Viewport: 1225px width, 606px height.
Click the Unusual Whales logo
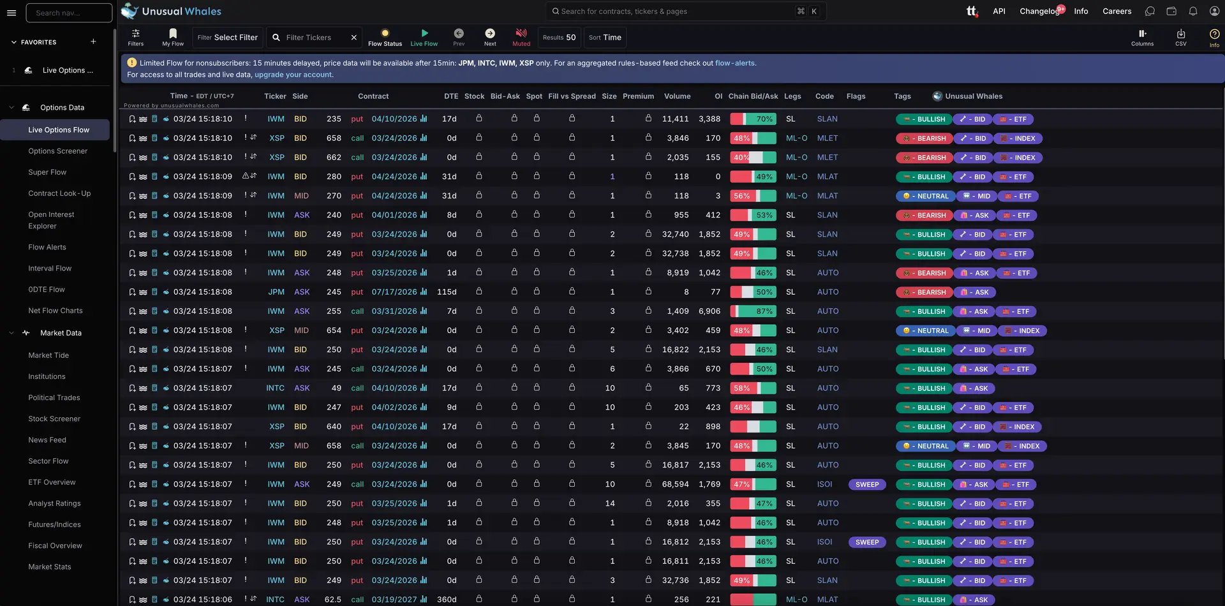click(171, 11)
